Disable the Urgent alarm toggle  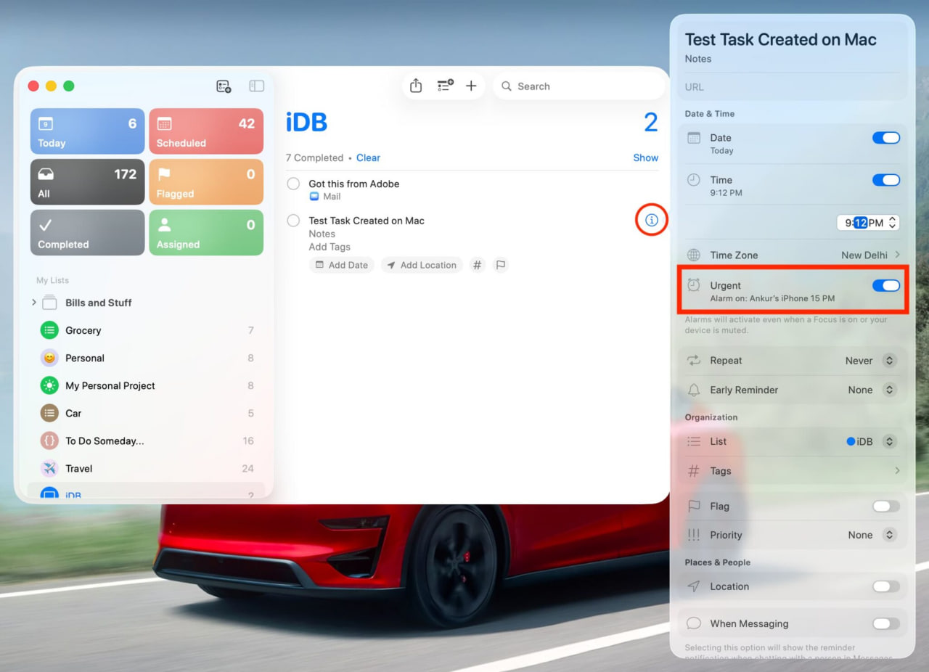click(x=885, y=286)
